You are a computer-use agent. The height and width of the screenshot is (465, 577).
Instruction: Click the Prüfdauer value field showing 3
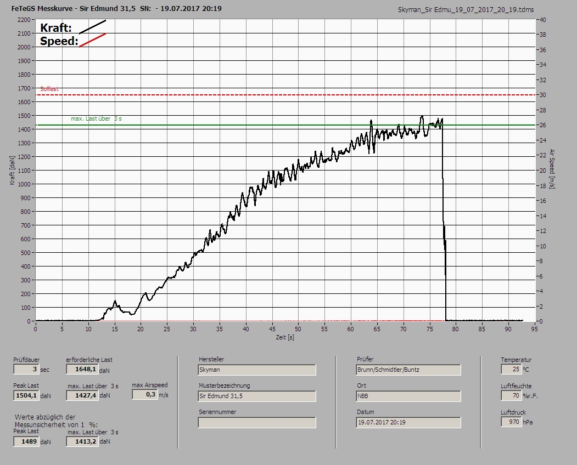26,369
